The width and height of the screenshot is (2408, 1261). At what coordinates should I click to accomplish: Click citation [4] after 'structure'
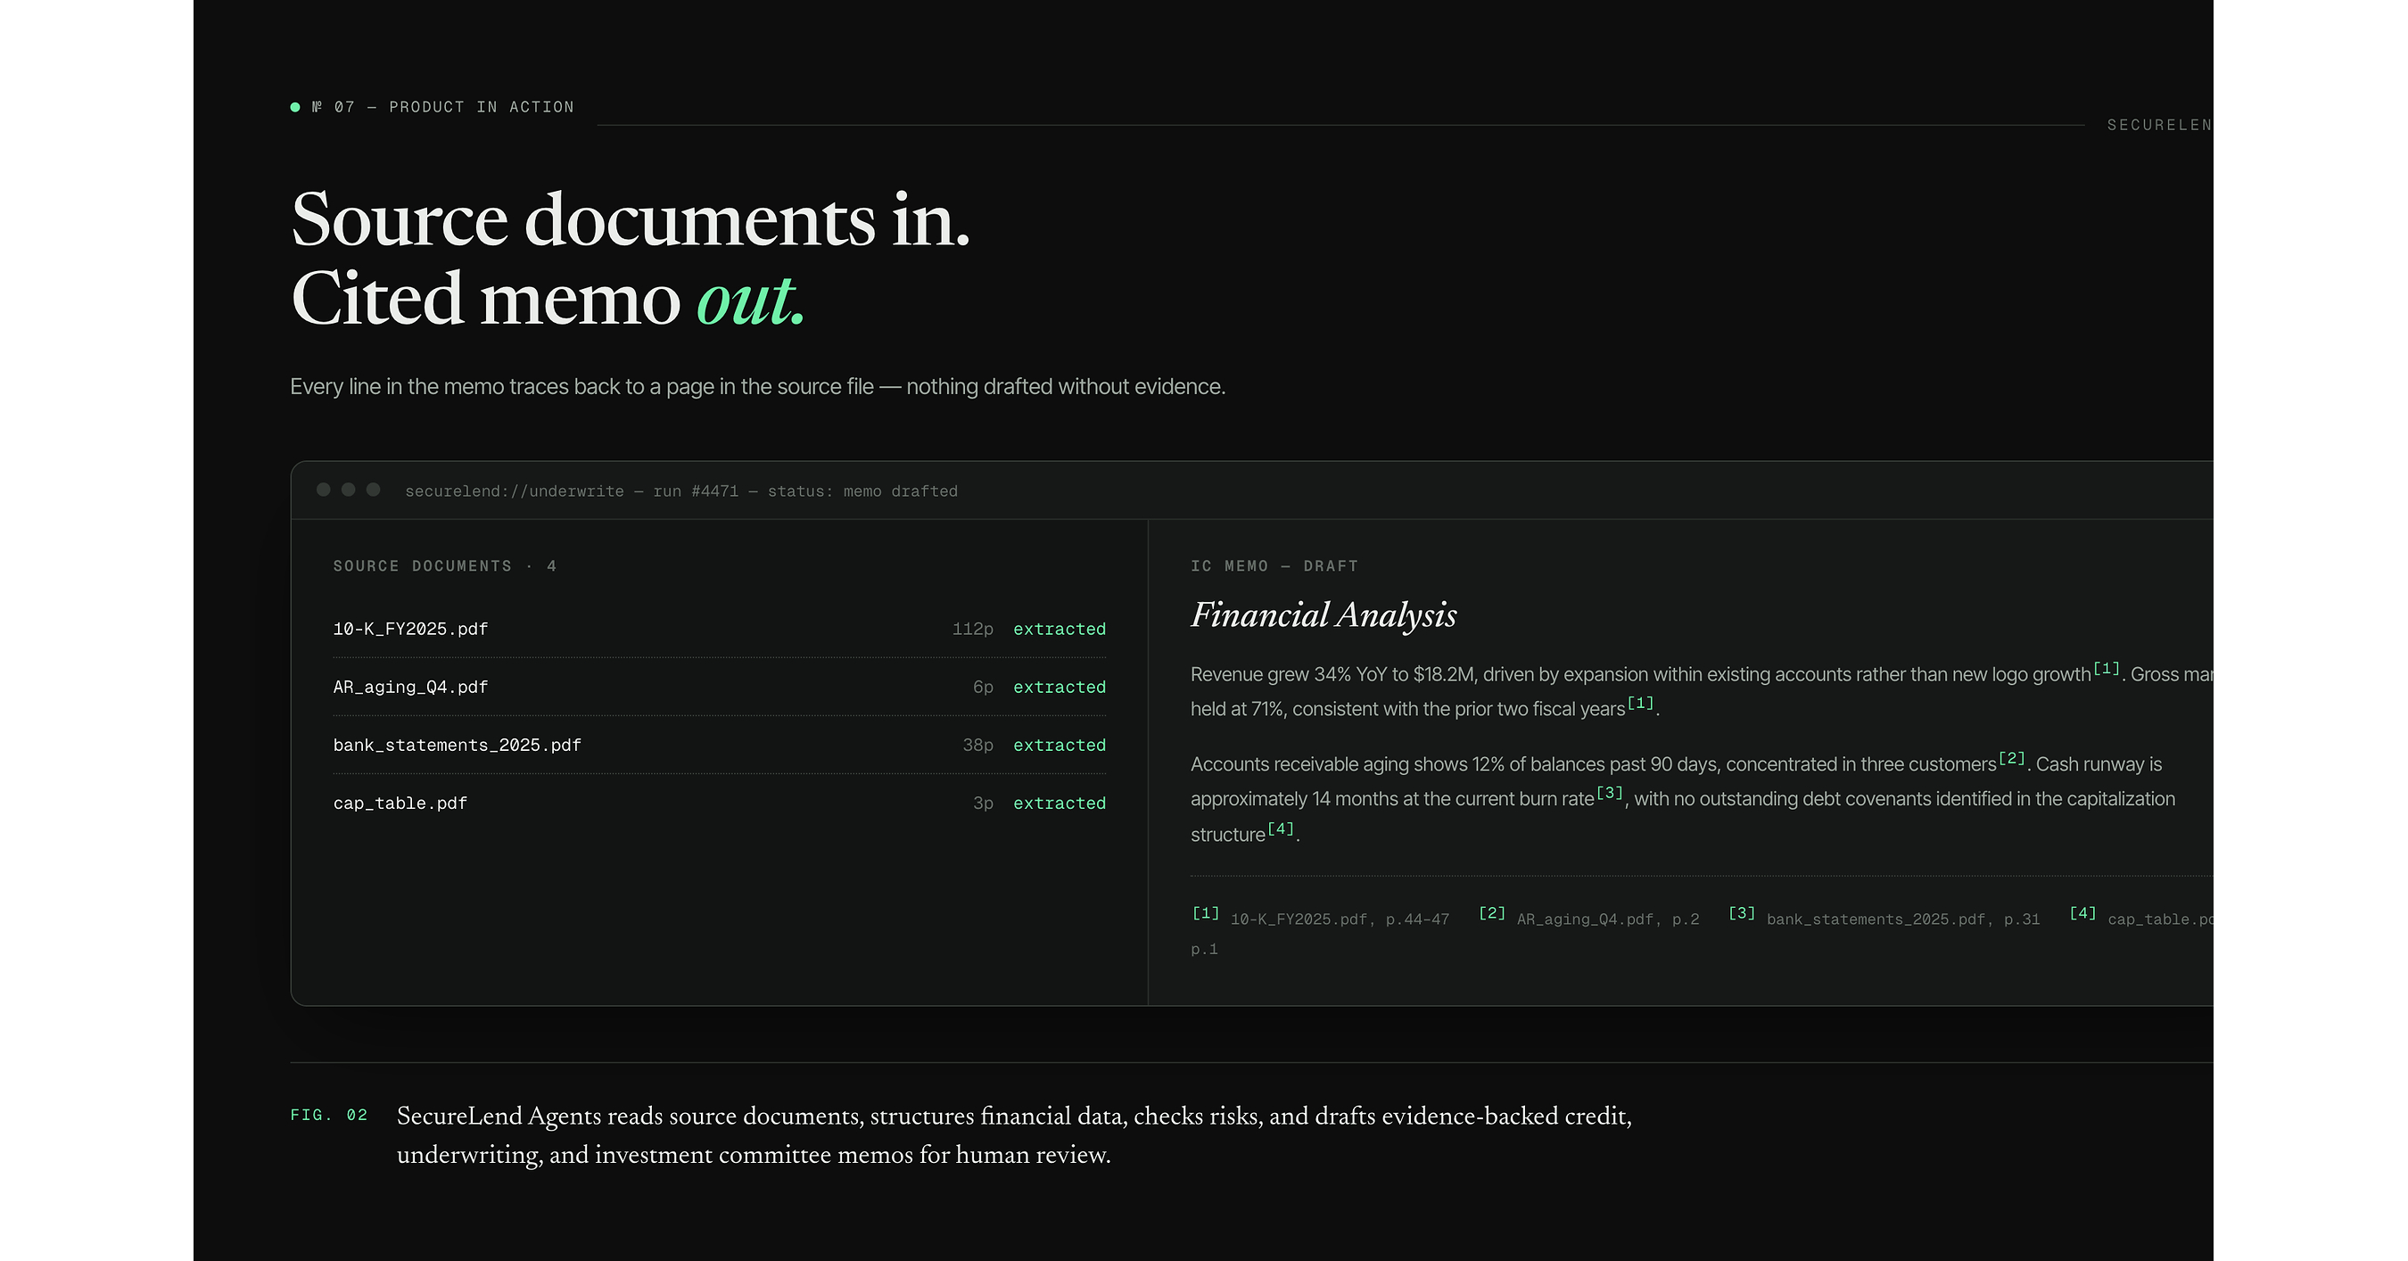click(x=1281, y=829)
